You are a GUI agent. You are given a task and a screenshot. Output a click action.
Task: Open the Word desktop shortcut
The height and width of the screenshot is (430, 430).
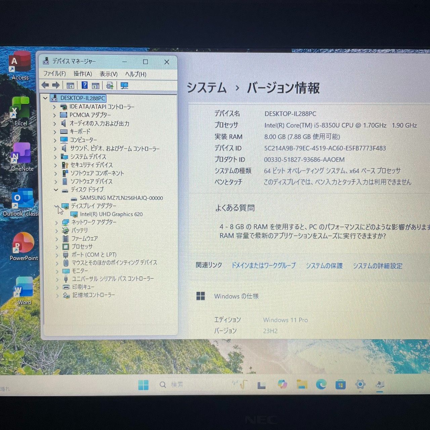(24, 289)
